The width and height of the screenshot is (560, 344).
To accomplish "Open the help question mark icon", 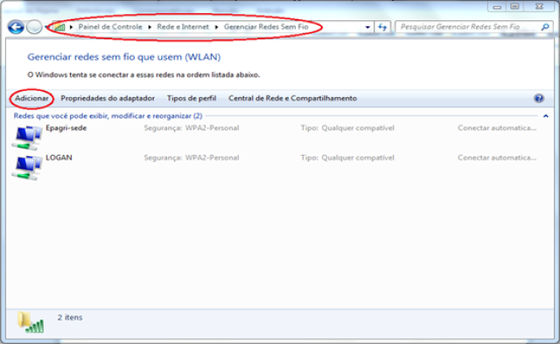I will click(539, 98).
